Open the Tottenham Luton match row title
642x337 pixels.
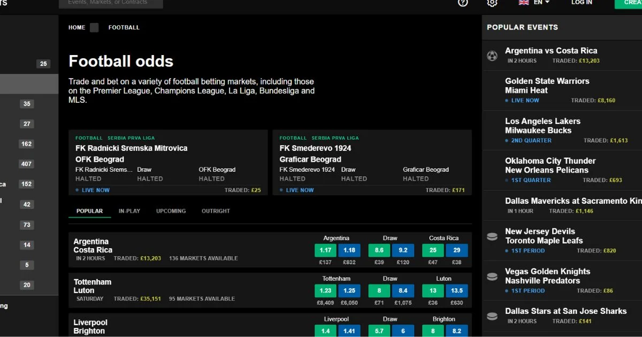(x=93, y=286)
